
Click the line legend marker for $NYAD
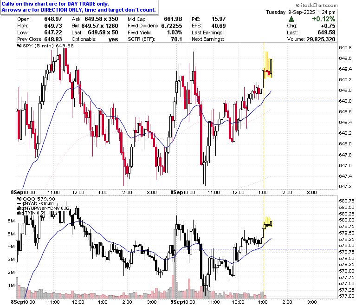pyautogui.click(x=19, y=204)
